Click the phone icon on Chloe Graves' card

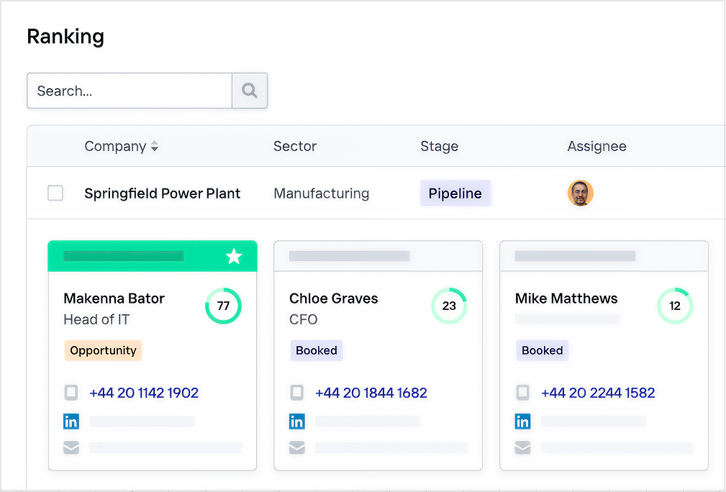coord(297,393)
